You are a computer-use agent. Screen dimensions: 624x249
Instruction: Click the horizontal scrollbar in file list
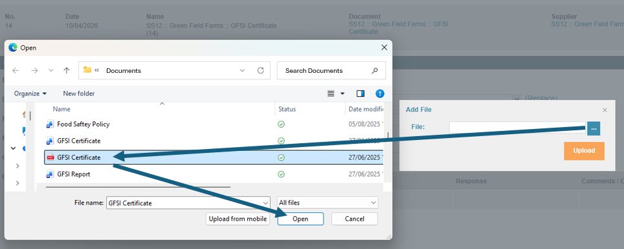click(138, 186)
